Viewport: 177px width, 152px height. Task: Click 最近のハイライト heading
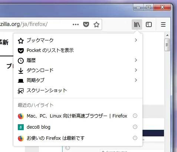(36, 105)
